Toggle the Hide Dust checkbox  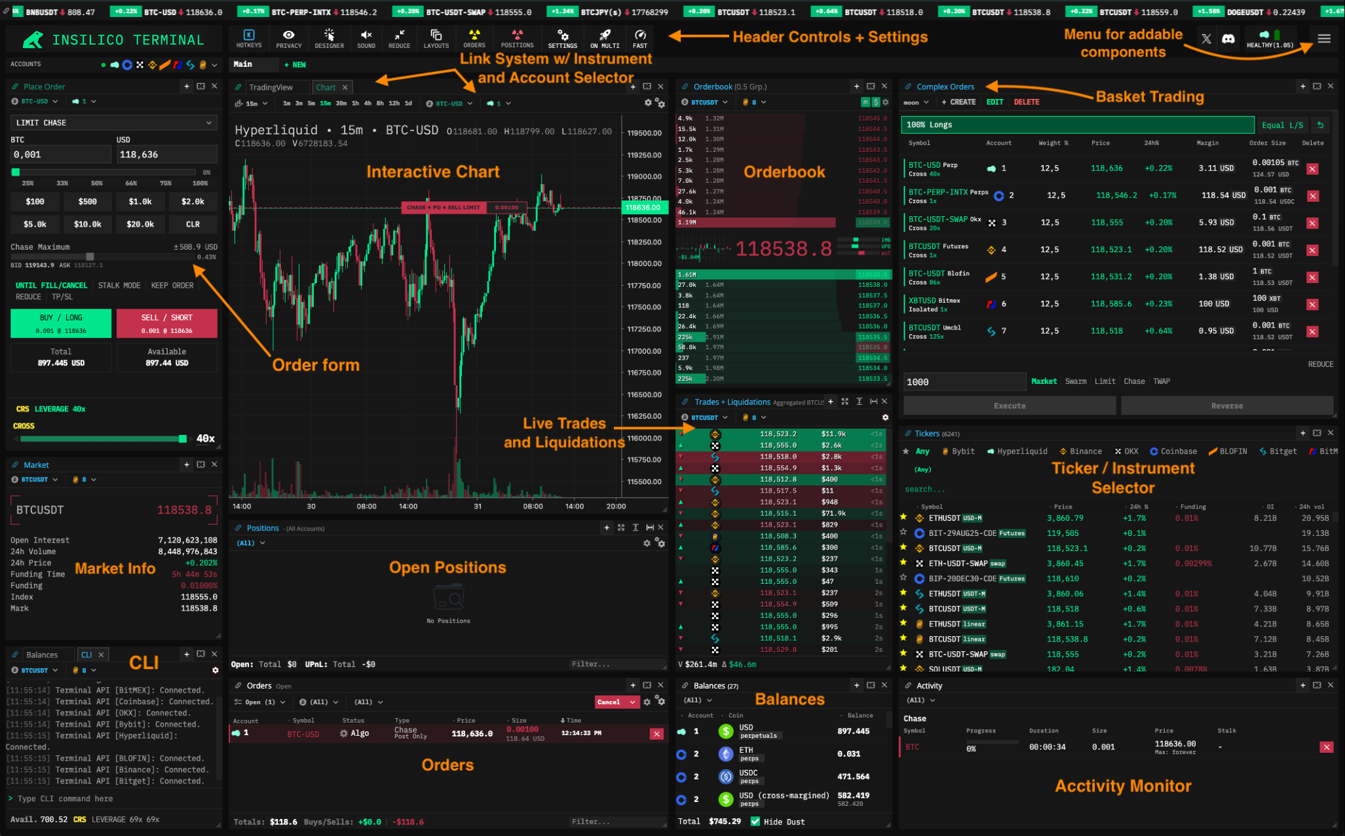point(755,822)
